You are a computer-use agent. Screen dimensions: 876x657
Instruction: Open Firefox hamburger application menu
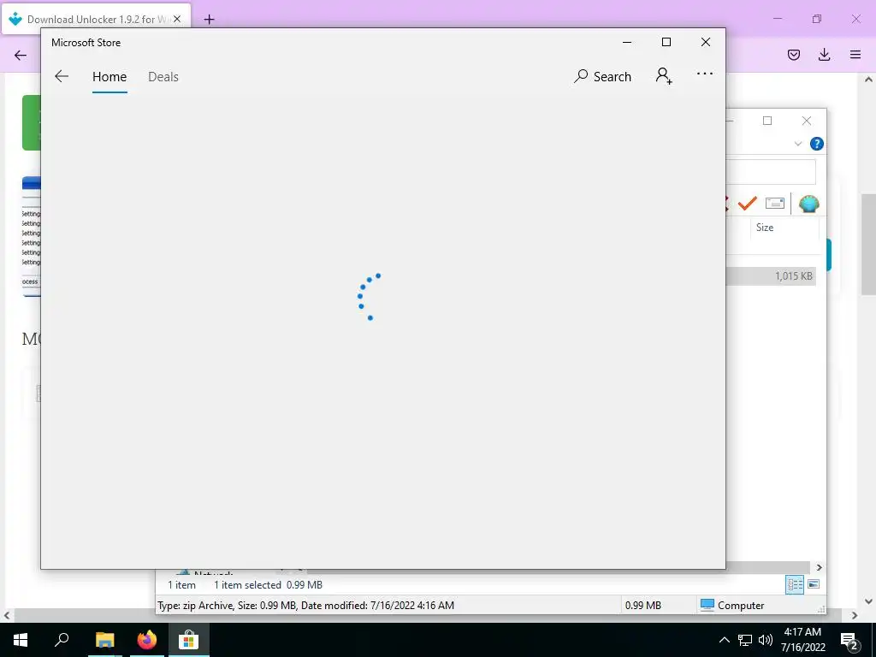pyautogui.click(x=855, y=55)
